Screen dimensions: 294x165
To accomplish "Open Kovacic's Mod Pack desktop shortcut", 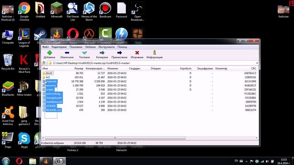I will coord(24,64).
